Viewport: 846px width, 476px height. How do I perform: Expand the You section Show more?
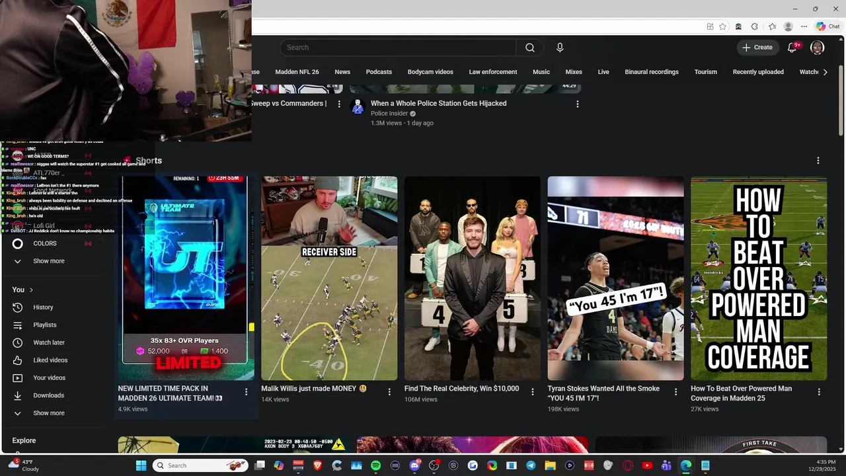click(49, 413)
